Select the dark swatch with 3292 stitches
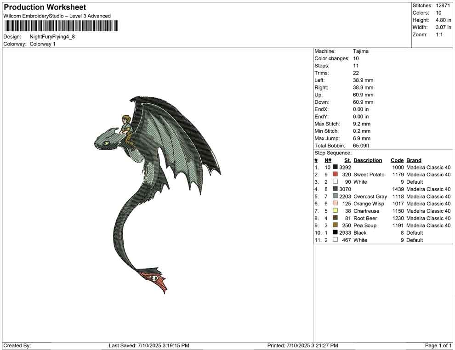Viewport: 455px width, 350px height. 335,167
